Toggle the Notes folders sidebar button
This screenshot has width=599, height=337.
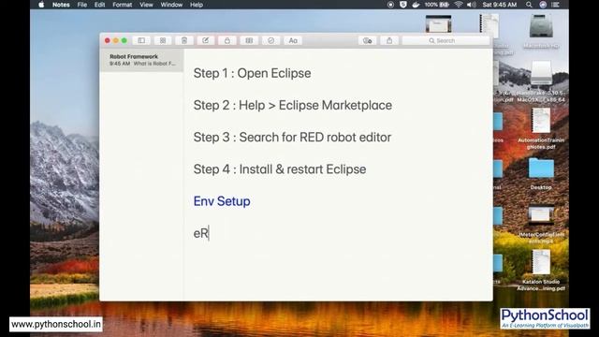(x=141, y=40)
